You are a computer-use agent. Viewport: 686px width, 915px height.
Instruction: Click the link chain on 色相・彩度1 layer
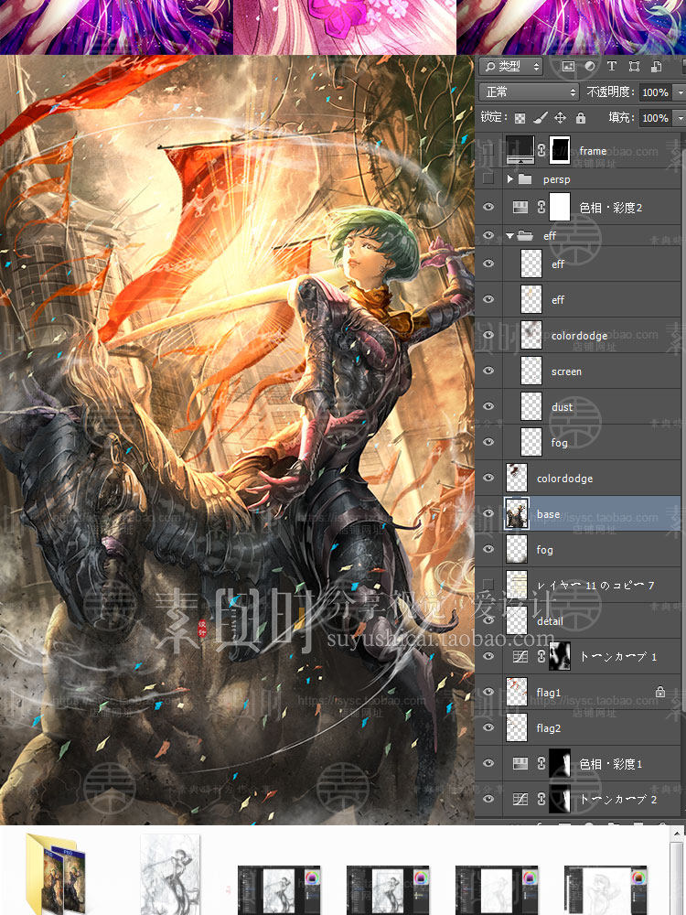coord(541,763)
